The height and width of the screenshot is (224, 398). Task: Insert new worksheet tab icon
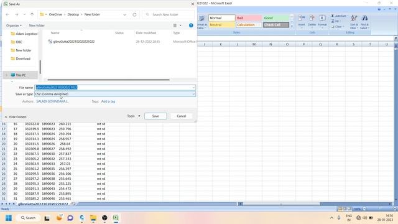point(73,204)
